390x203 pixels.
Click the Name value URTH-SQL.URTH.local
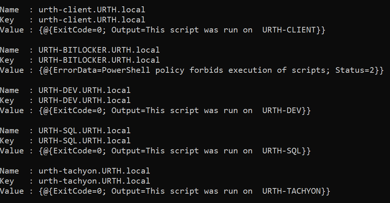85,131
